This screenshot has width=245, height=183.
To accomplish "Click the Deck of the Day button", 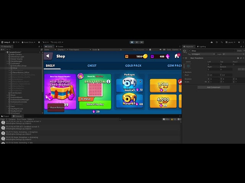I will (95, 104).
